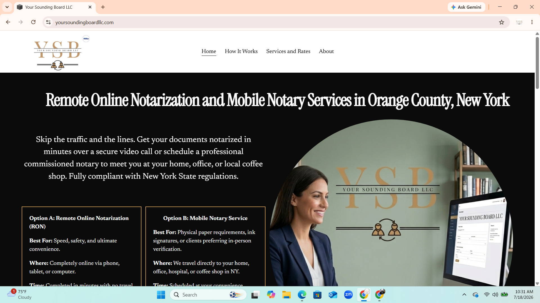The image size is (540, 303).
Task: Open a new browser tab
Action: click(103, 7)
